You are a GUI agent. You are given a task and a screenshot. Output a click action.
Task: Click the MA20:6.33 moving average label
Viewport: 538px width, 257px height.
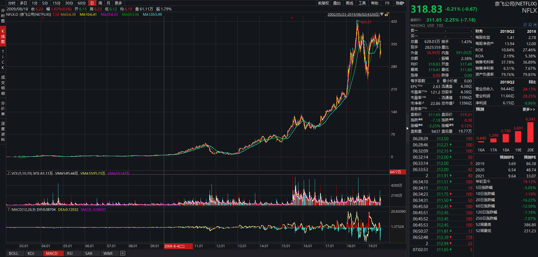tap(109, 14)
